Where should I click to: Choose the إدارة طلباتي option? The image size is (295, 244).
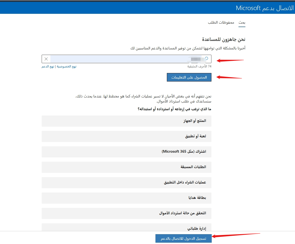coord(127,227)
